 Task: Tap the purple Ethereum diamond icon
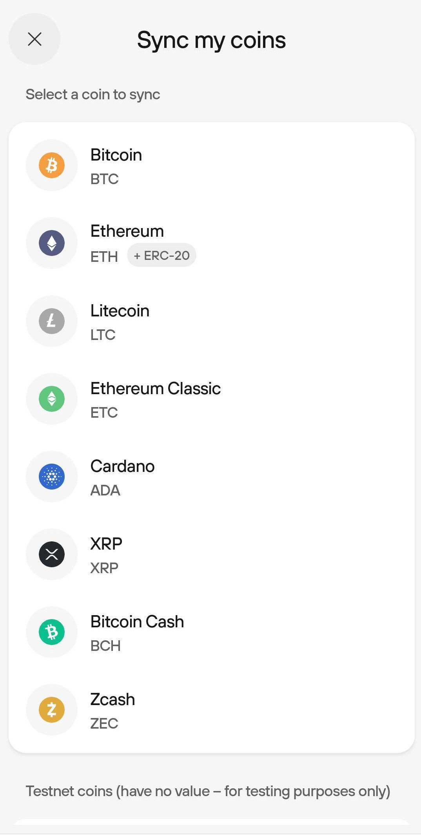(52, 243)
